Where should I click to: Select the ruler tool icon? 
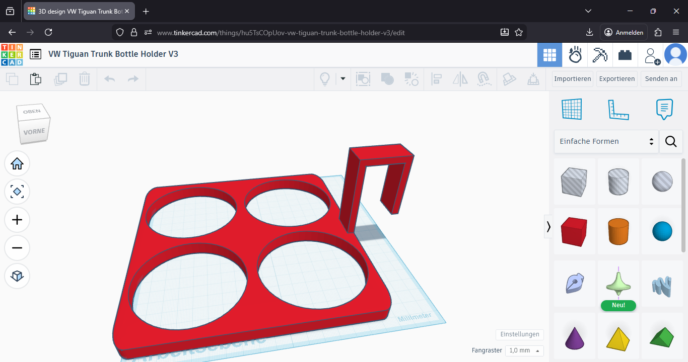[618, 109]
